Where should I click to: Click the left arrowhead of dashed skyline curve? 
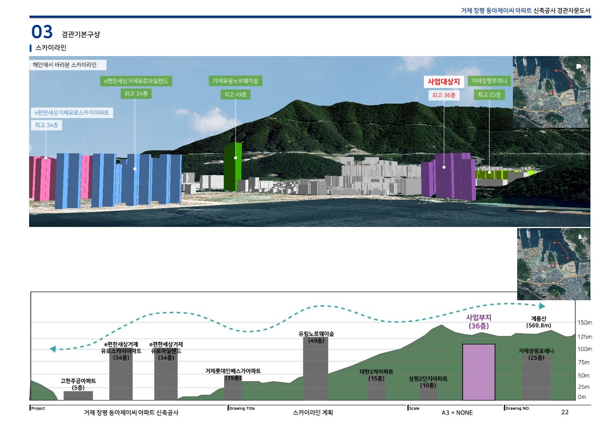(53, 349)
